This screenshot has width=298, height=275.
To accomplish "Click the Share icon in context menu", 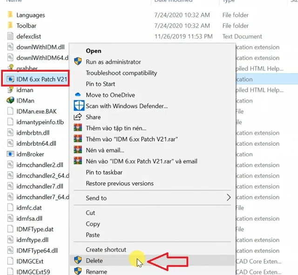I will point(78,117).
